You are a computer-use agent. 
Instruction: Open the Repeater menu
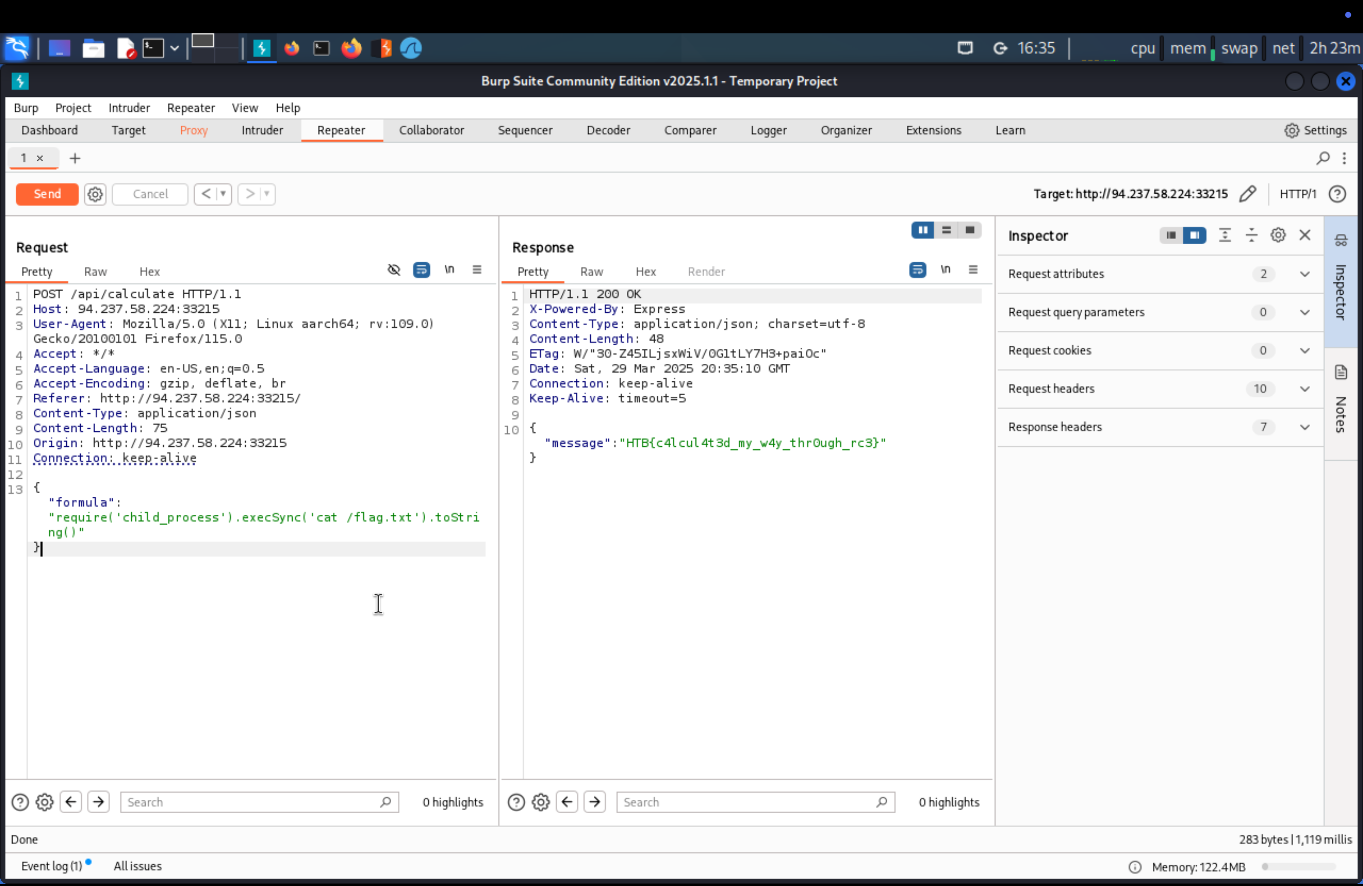[191, 108]
